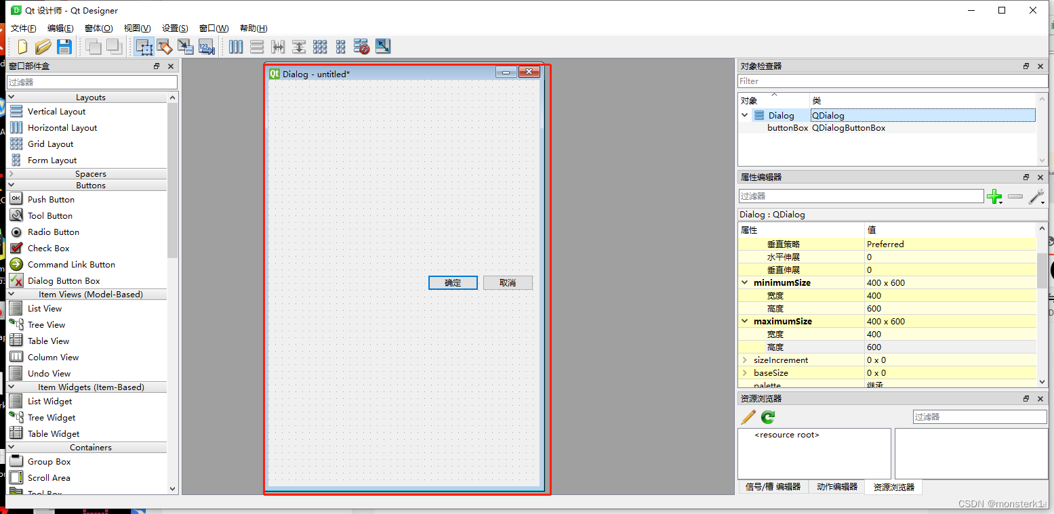Switch to the 信号/槽 编辑器 tab
Image resolution: width=1054 pixels, height=514 pixels.
(773, 487)
